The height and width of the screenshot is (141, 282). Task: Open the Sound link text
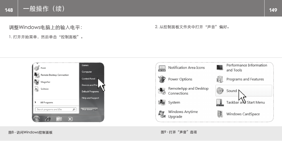point(231,91)
